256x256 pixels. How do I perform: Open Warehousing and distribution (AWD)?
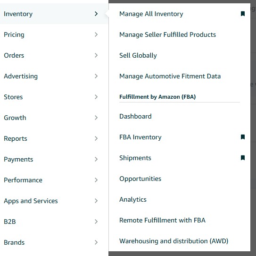tap(173, 241)
